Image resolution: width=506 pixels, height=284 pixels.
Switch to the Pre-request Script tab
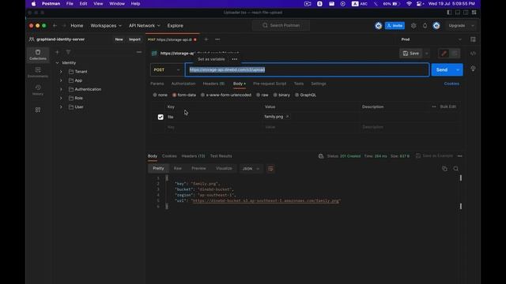coord(270,84)
